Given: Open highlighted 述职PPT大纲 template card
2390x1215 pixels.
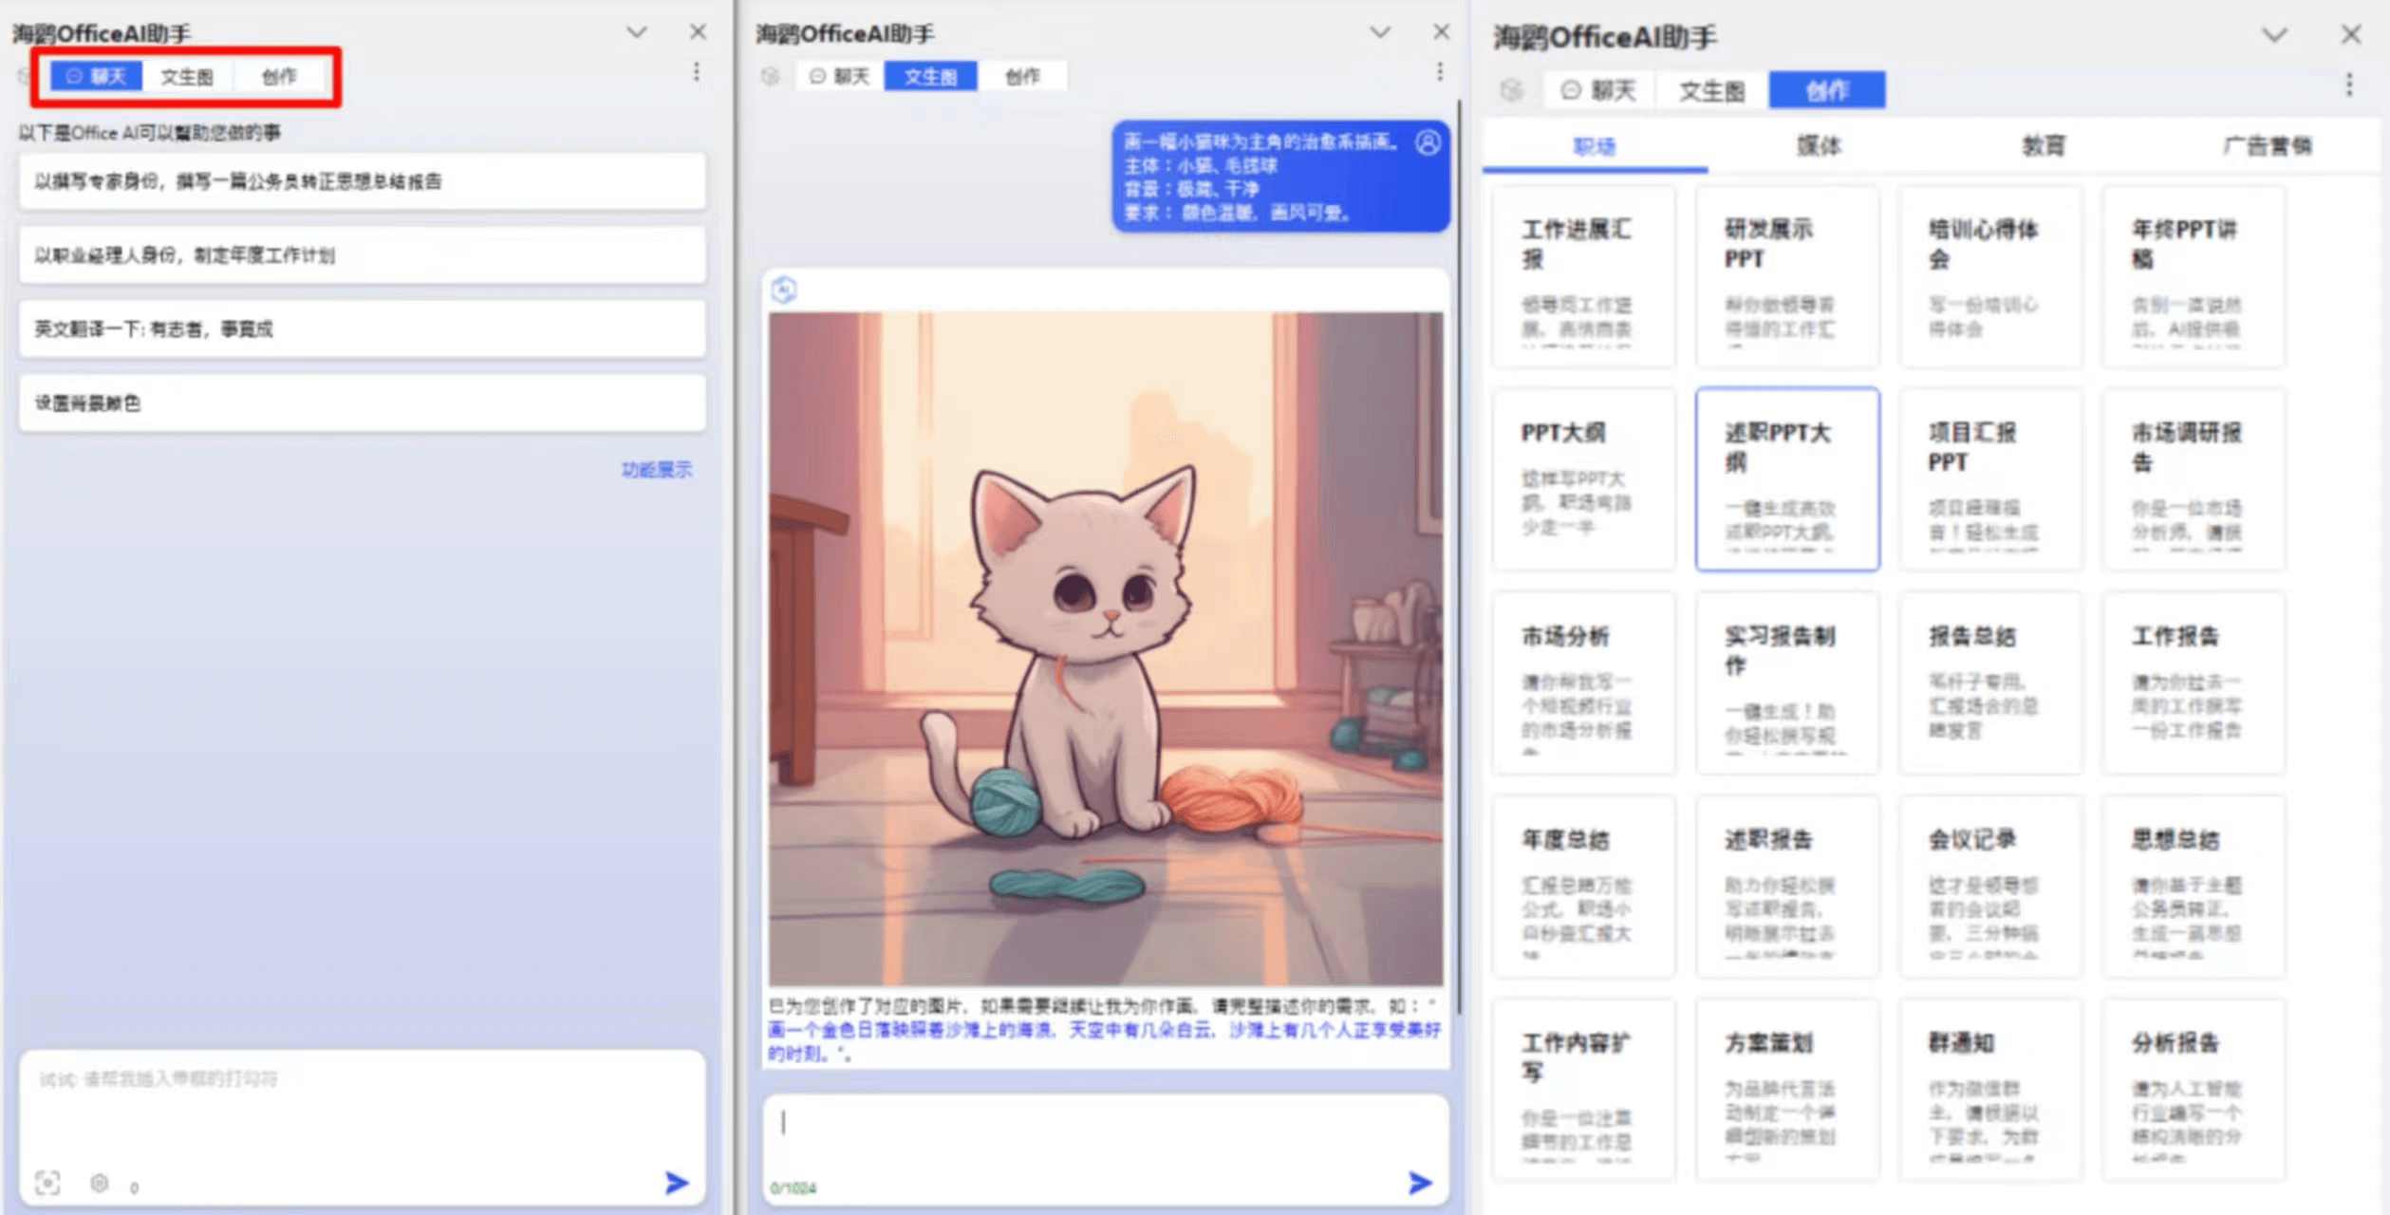Looking at the screenshot, I should (x=1786, y=479).
